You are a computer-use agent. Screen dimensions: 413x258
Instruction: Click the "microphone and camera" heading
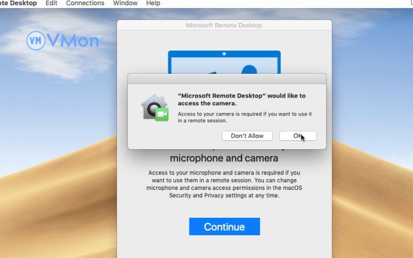(224, 158)
